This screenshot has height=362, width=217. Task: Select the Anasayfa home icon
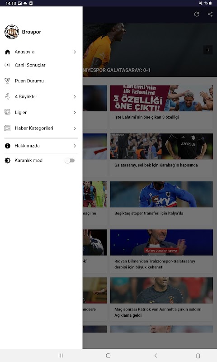pyautogui.click(x=8, y=52)
